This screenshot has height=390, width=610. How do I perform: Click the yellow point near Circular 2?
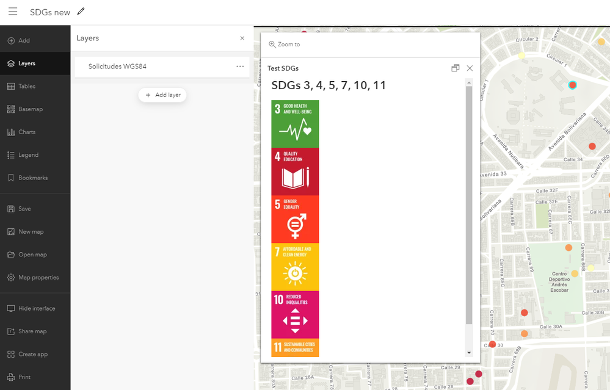click(521, 56)
